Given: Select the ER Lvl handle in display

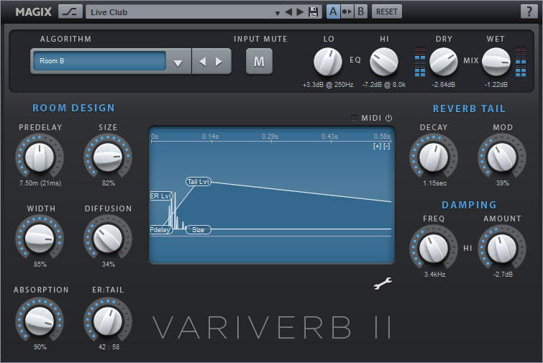Looking at the screenshot, I should (x=161, y=196).
